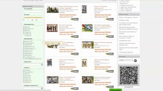This screenshot has height=91, width=163.
Task: Open thumbnail of Zvezda 3621 Volkssturm
Action: 88,80
